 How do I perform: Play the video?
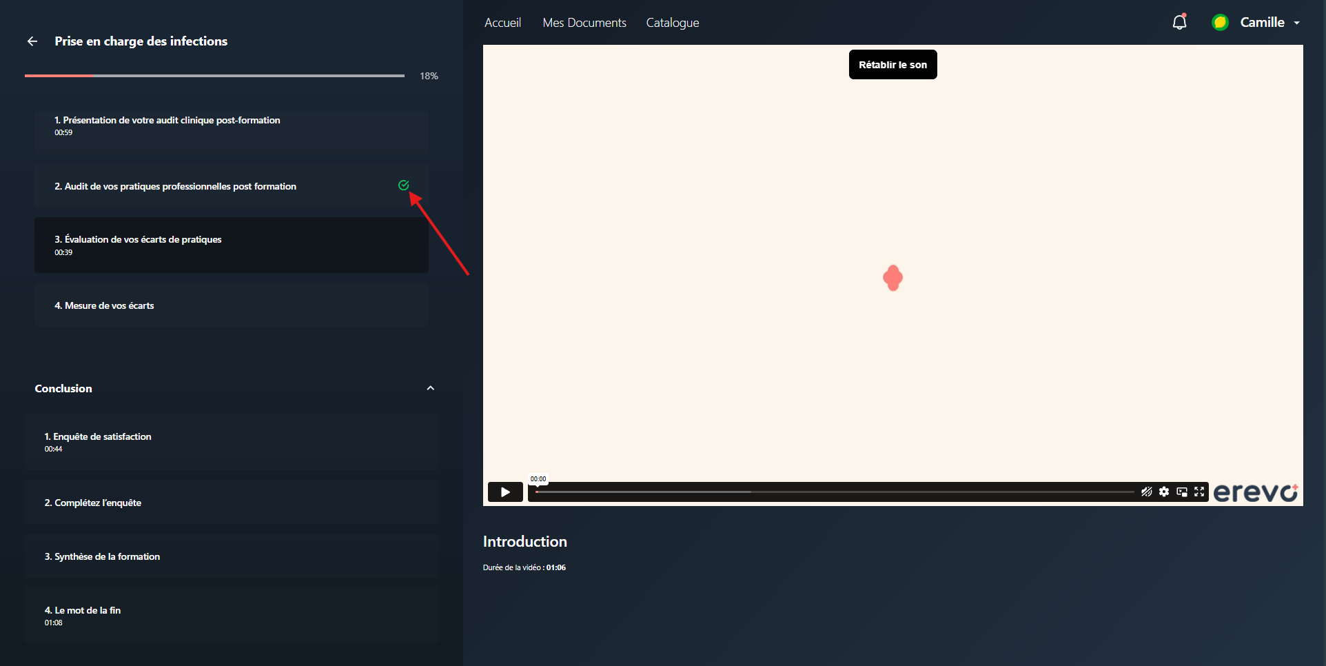click(505, 492)
